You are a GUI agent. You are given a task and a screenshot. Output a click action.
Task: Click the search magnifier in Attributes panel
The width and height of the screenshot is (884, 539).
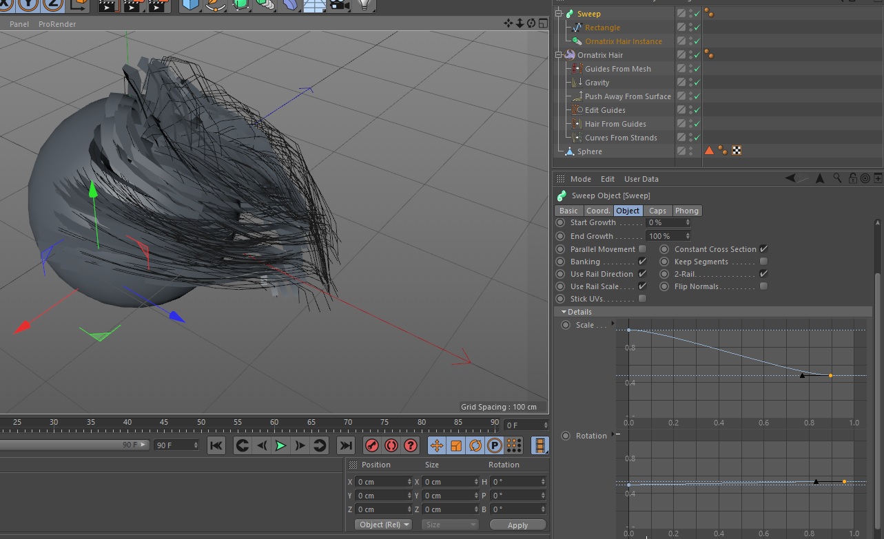point(837,178)
